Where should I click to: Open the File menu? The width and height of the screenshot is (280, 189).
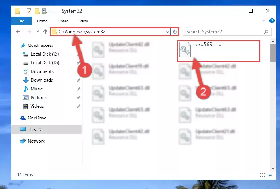click(x=21, y=21)
